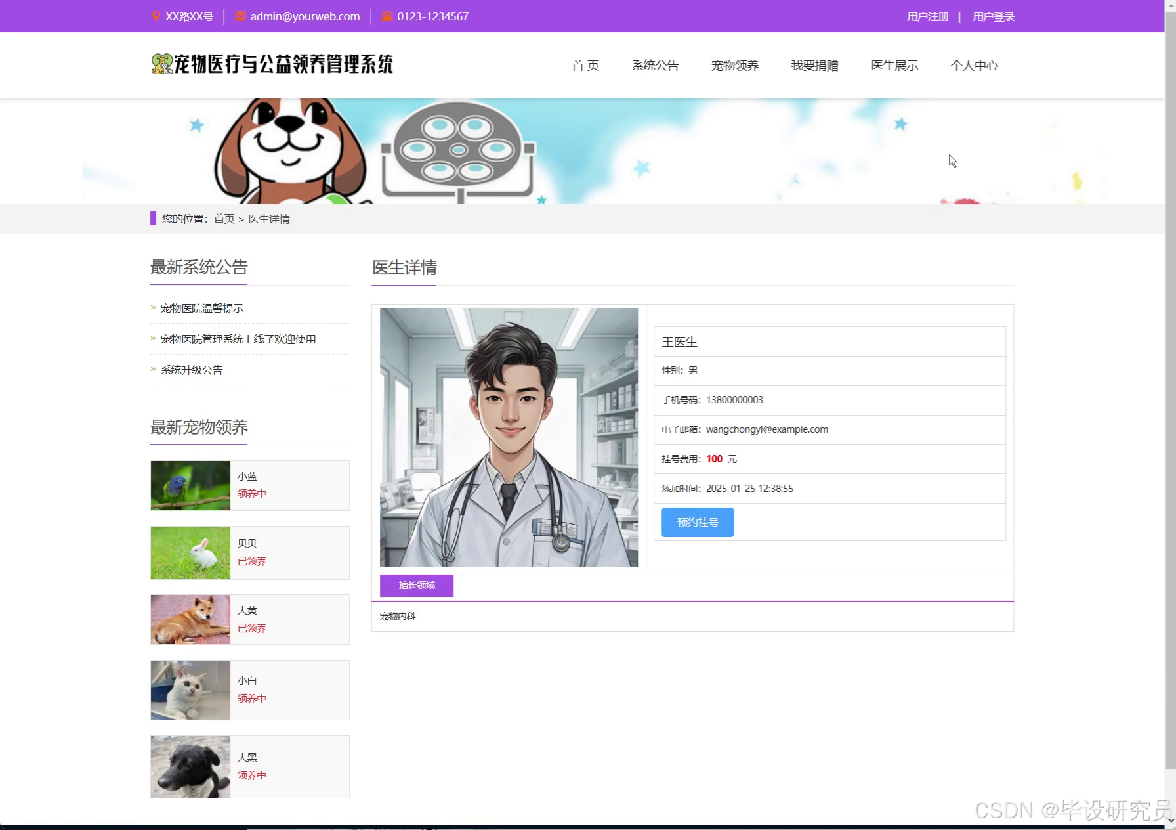Click the site title 宠物医疗与公益领养管理系统
1176x830 pixels.
(x=283, y=64)
